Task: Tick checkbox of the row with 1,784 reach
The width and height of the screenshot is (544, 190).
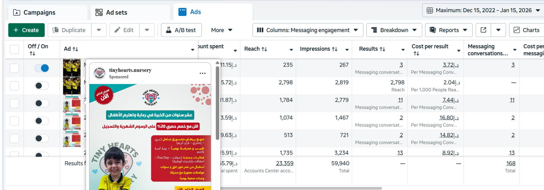Action: (x=14, y=103)
